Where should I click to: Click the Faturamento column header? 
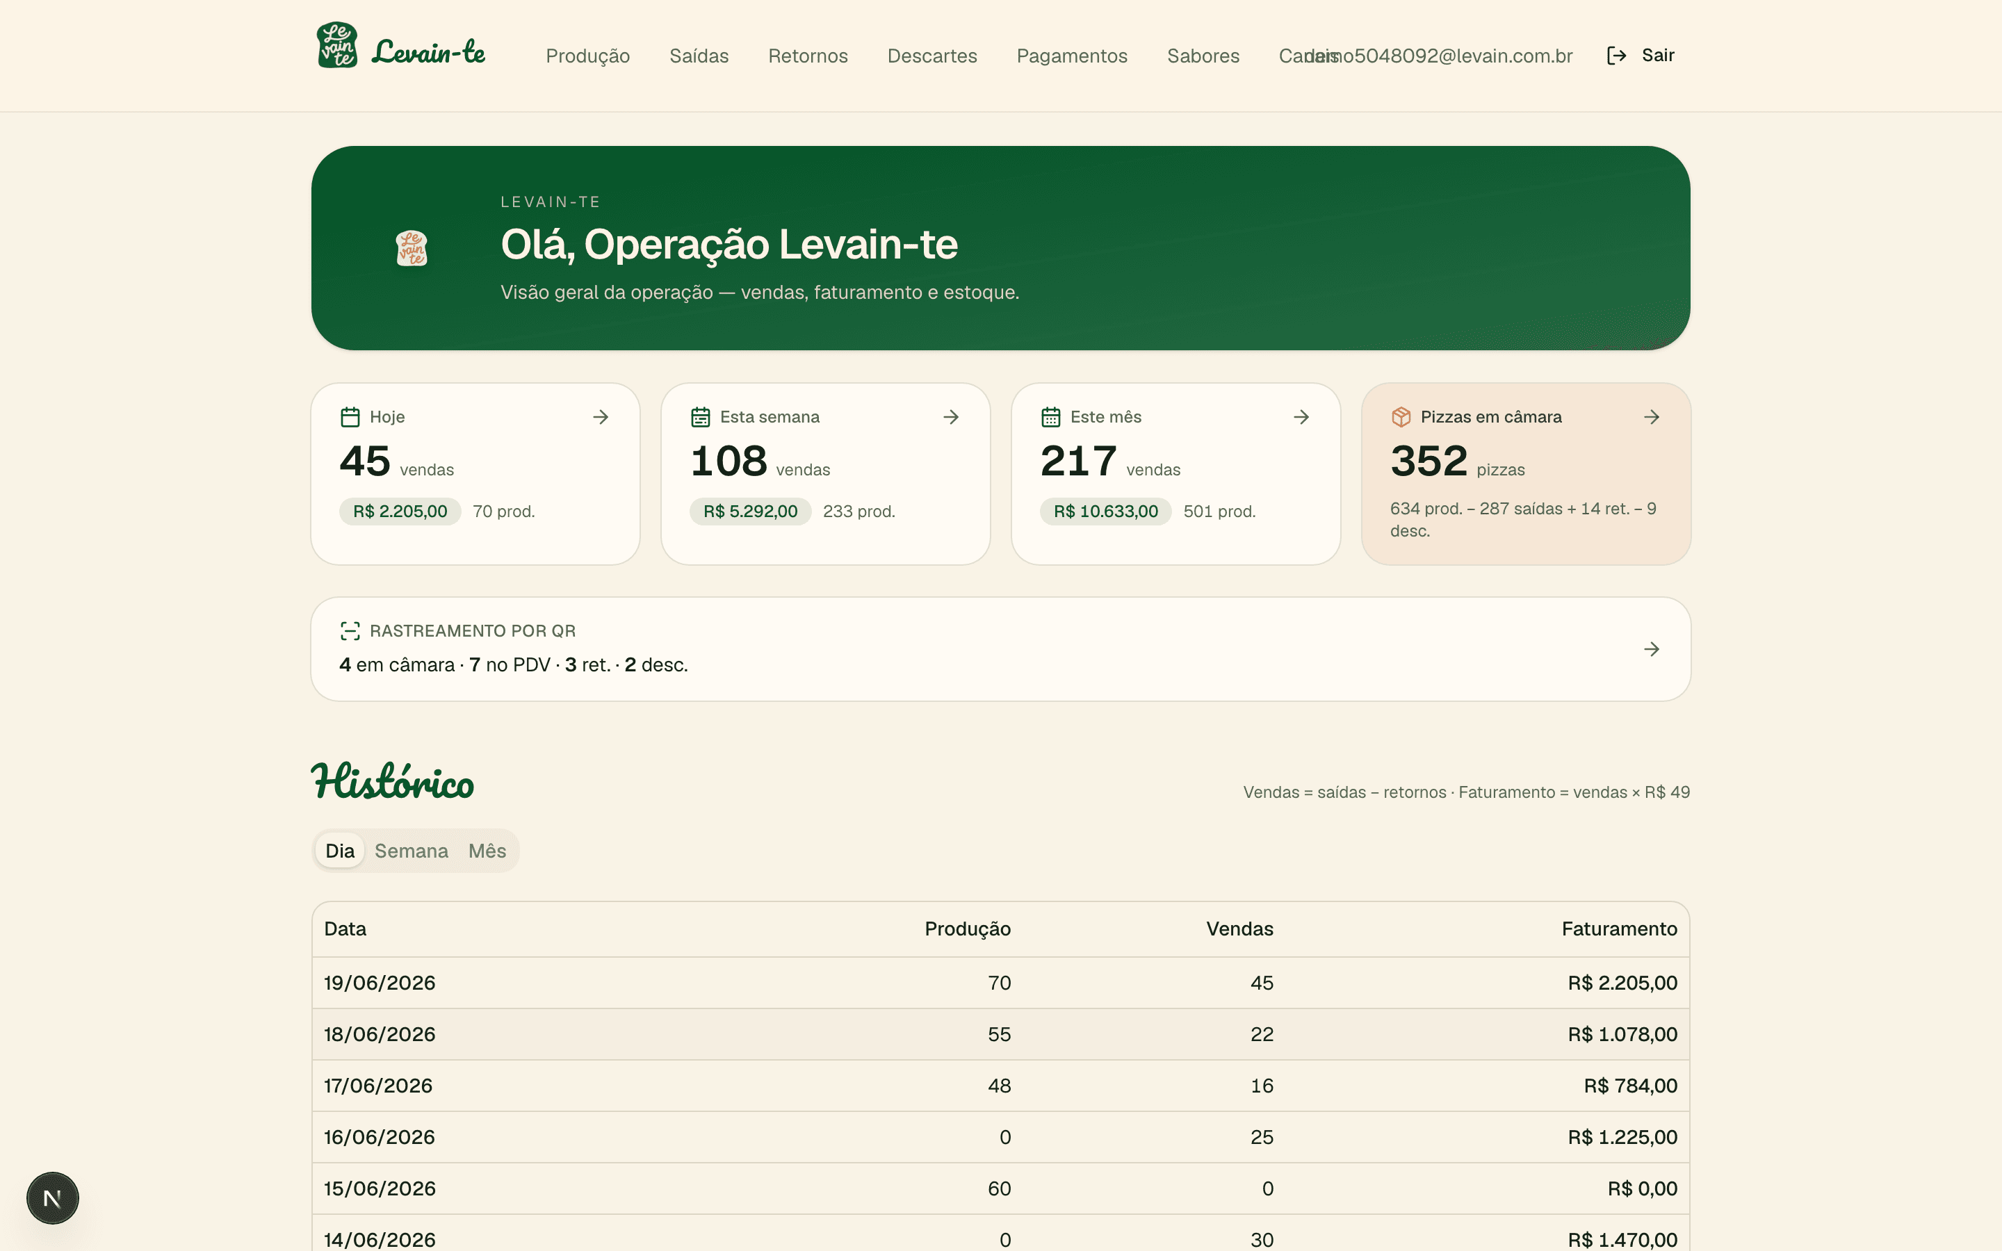pyautogui.click(x=1620, y=929)
